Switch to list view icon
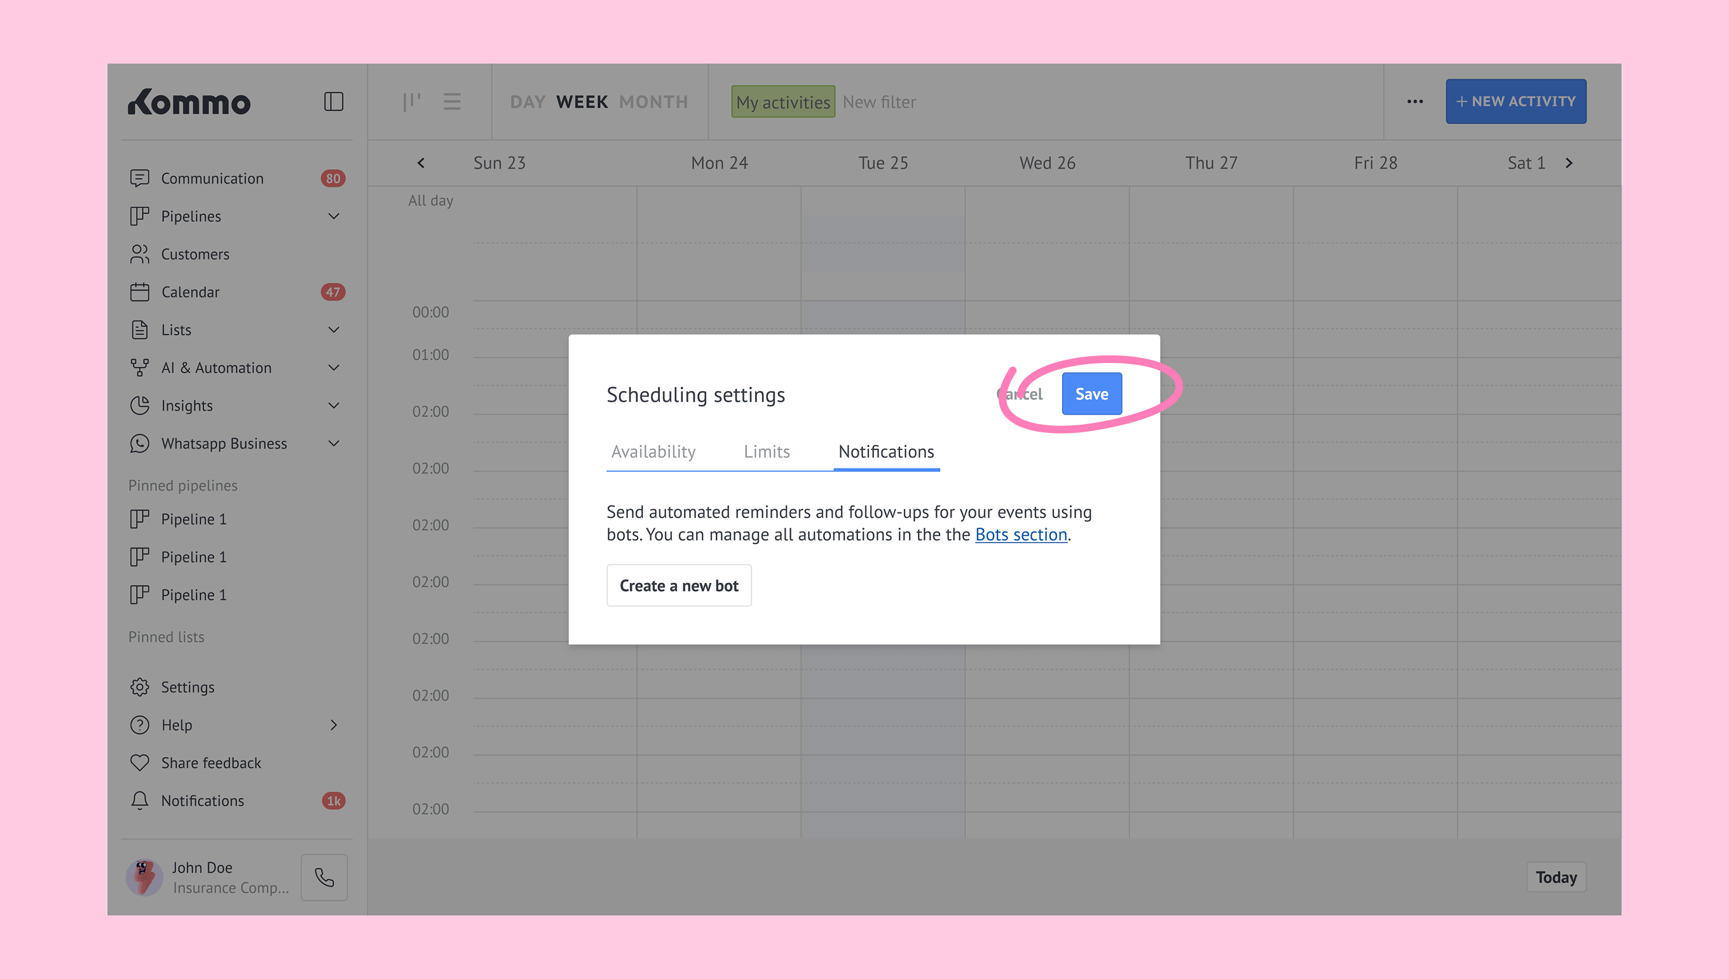The height and width of the screenshot is (979, 1729). pyautogui.click(x=452, y=102)
